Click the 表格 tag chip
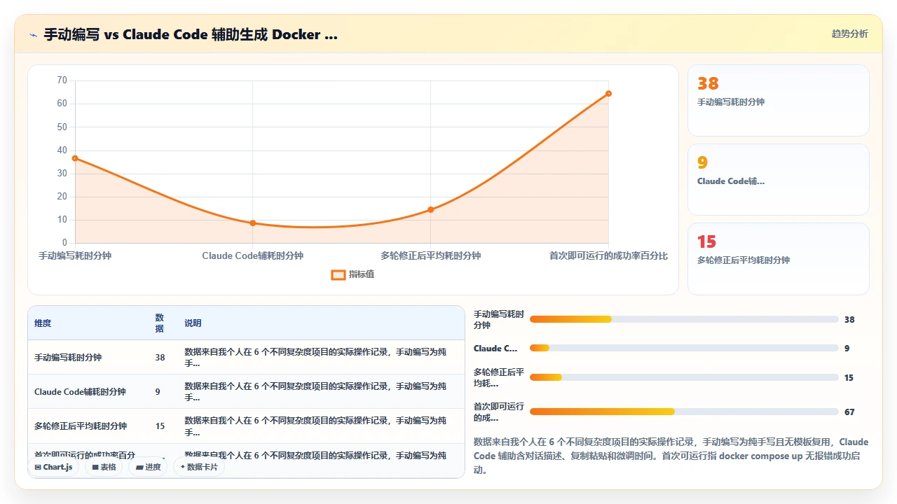The width and height of the screenshot is (897, 504). click(x=104, y=467)
